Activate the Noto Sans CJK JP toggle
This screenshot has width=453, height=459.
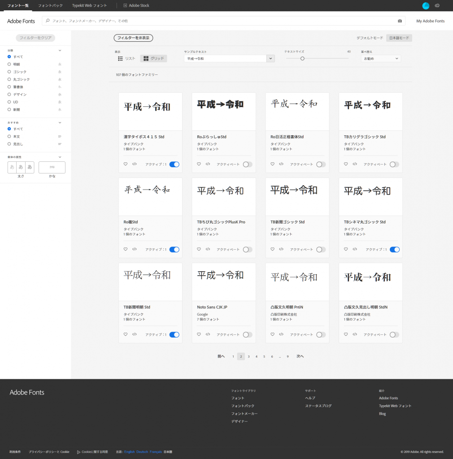pyautogui.click(x=248, y=335)
